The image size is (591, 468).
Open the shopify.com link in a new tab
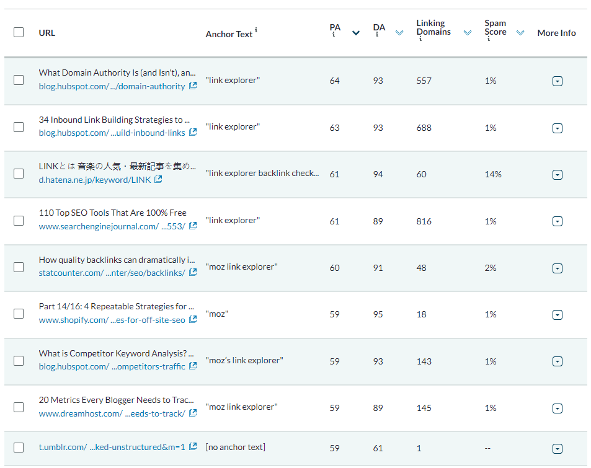click(x=193, y=320)
